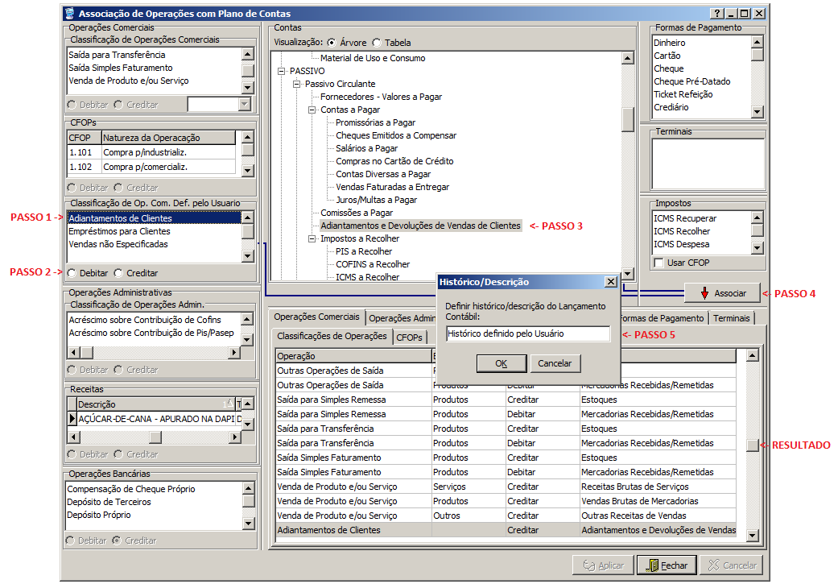Click the Fechar door icon button
The height and width of the screenshot is (584, 838).
666,565
